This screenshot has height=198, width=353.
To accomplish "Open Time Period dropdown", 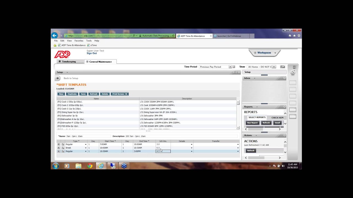I will click(x=230, y=67).
